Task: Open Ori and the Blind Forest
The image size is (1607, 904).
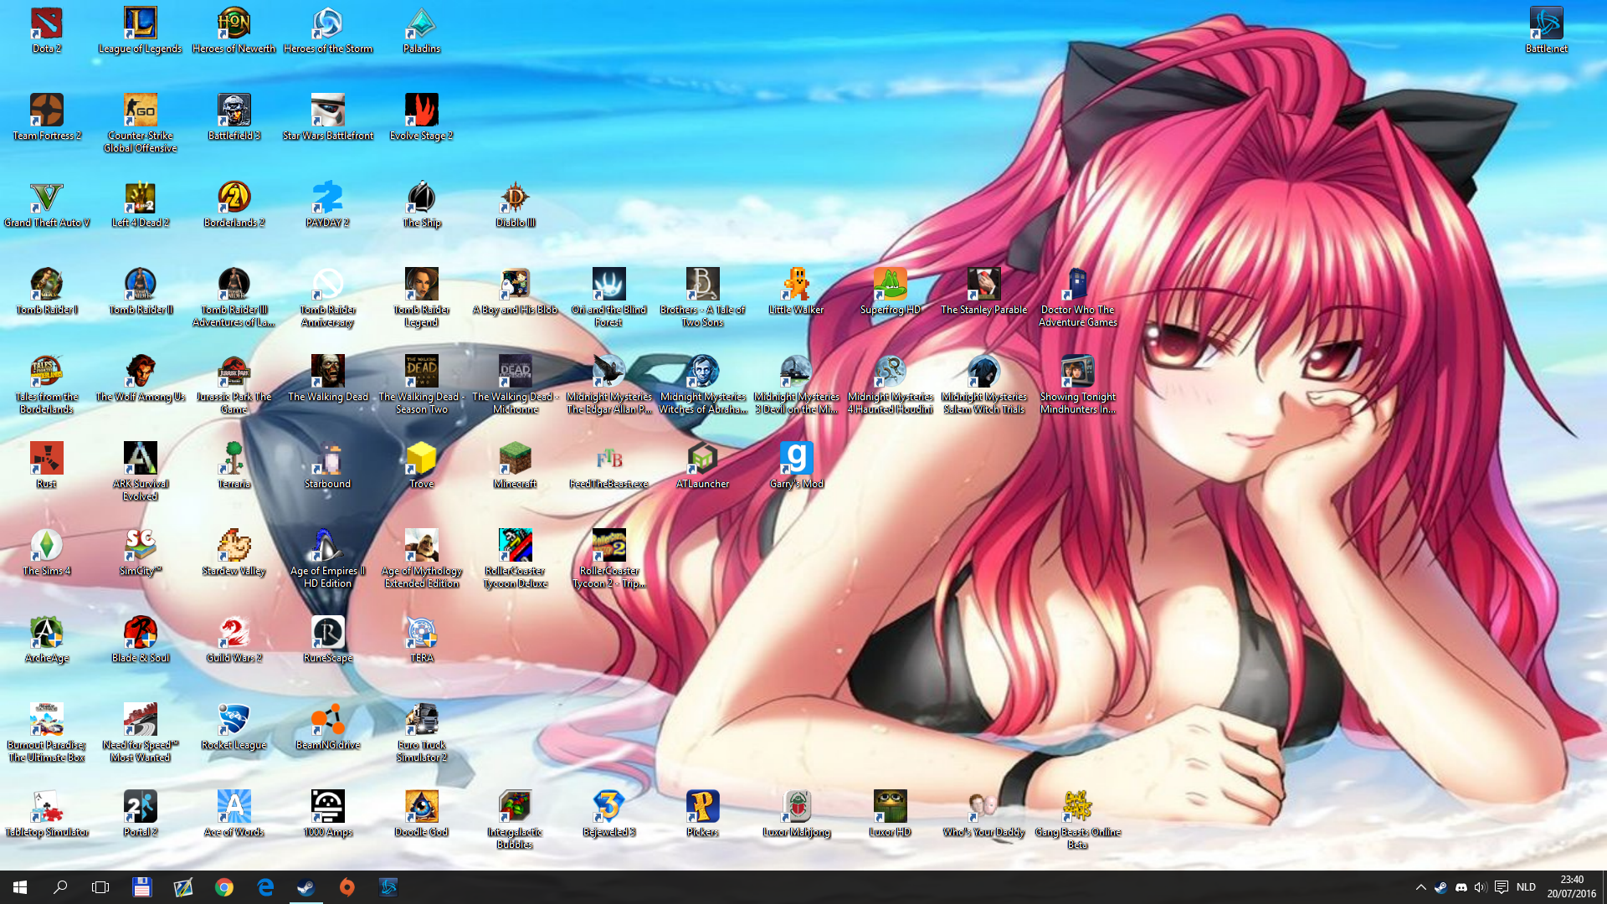Action: [x=608, y=297]
